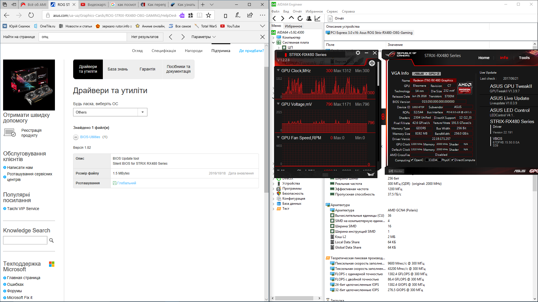Click the AIDA64 horizontal scrollbar track
Screen dimensions: 538x302
294,298
